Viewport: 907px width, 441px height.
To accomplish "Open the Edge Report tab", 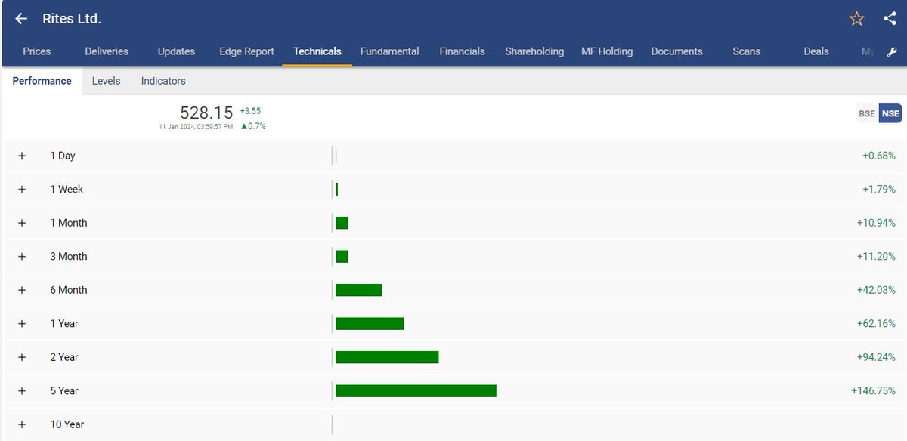I will 247,51.
